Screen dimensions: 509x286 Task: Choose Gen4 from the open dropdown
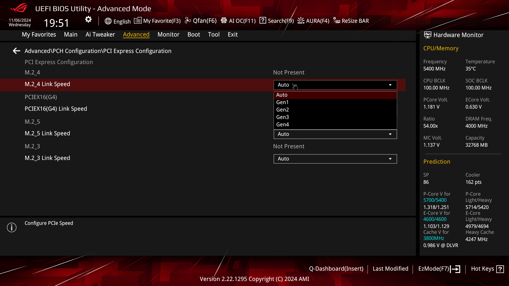[x=283, y=124]
